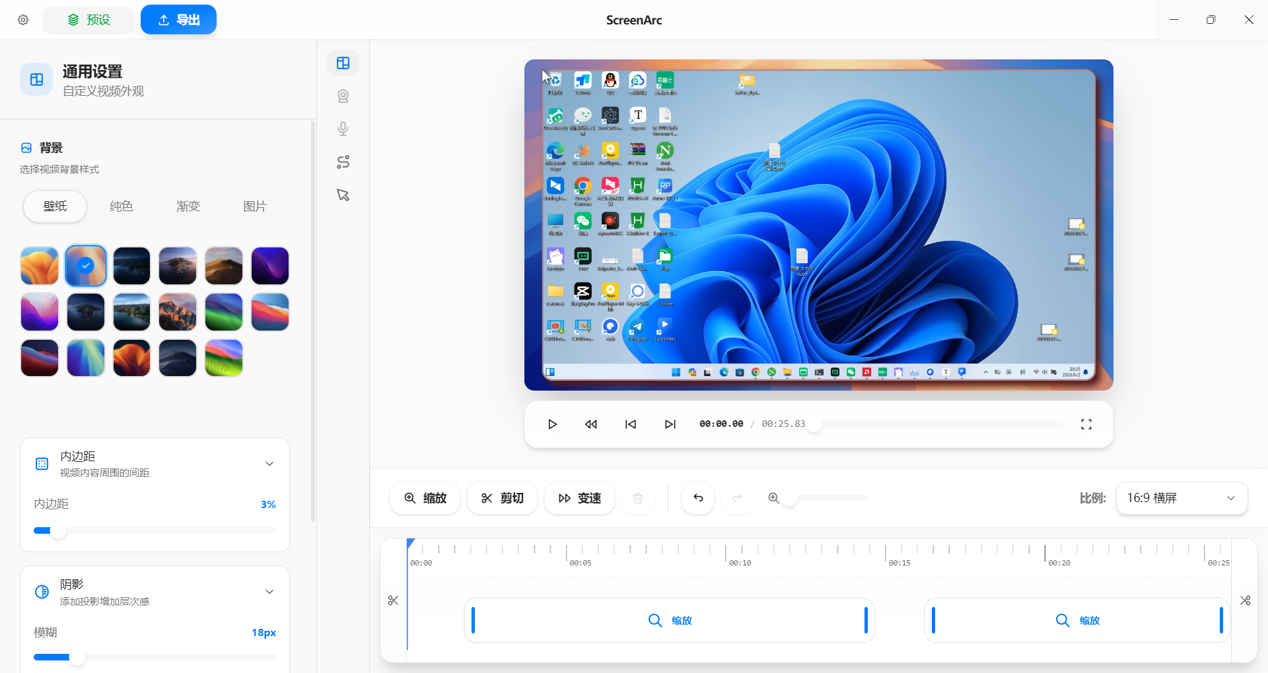Undo the last action
1268x673 pixels.
698,498
